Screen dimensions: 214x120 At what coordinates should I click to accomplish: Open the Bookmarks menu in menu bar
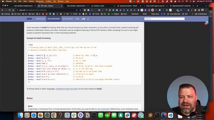(40, 1)
